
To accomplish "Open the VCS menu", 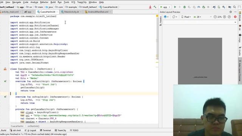I will coord(73,2).
